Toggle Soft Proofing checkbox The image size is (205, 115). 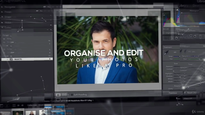pyautogui.click(x=72, y=95)
